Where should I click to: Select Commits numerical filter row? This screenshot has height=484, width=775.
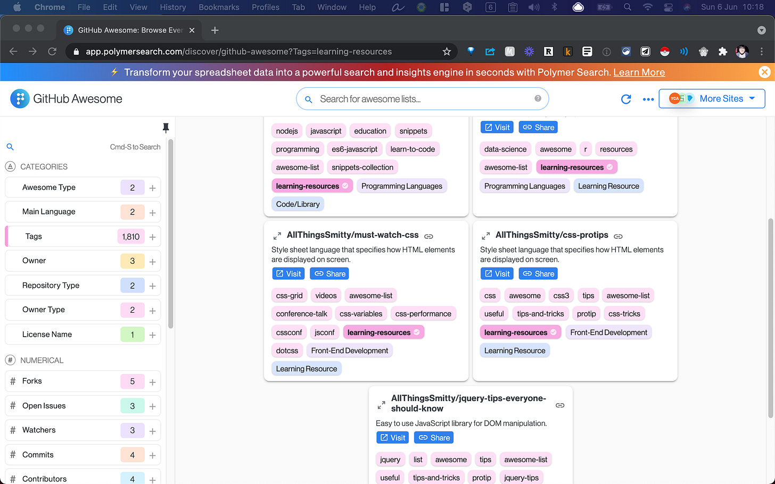point(83,455)
